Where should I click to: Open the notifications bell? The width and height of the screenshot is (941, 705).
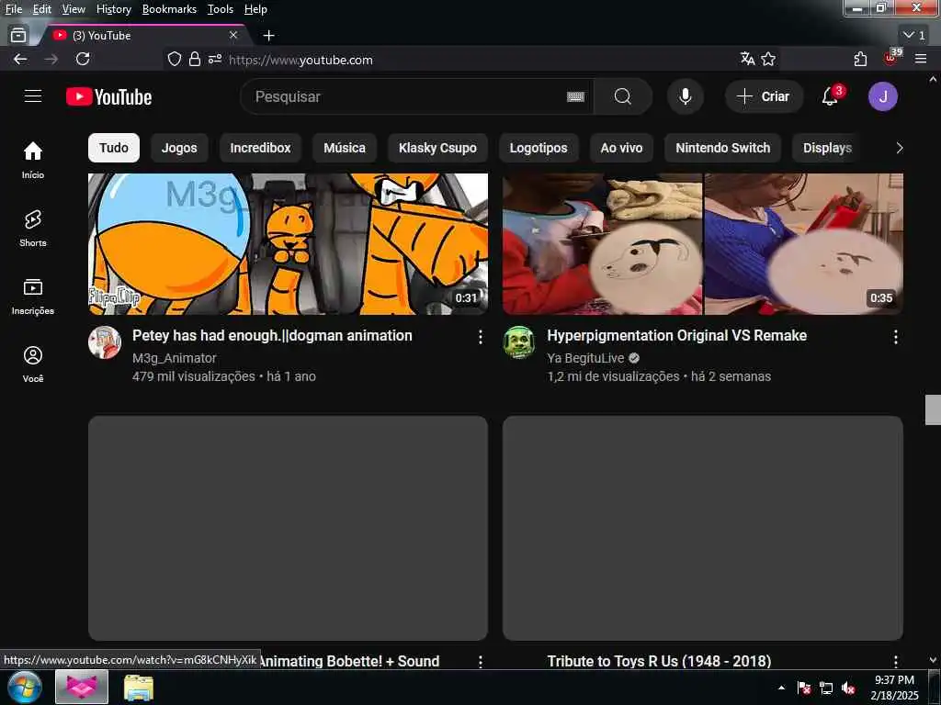pos(831,95)
